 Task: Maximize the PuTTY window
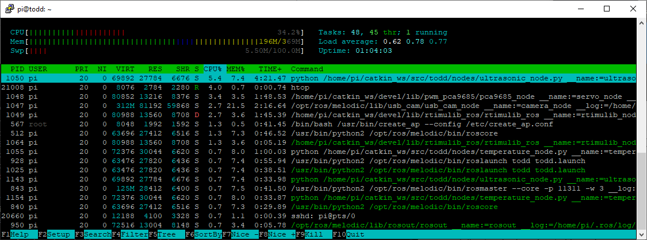(607, 9)
